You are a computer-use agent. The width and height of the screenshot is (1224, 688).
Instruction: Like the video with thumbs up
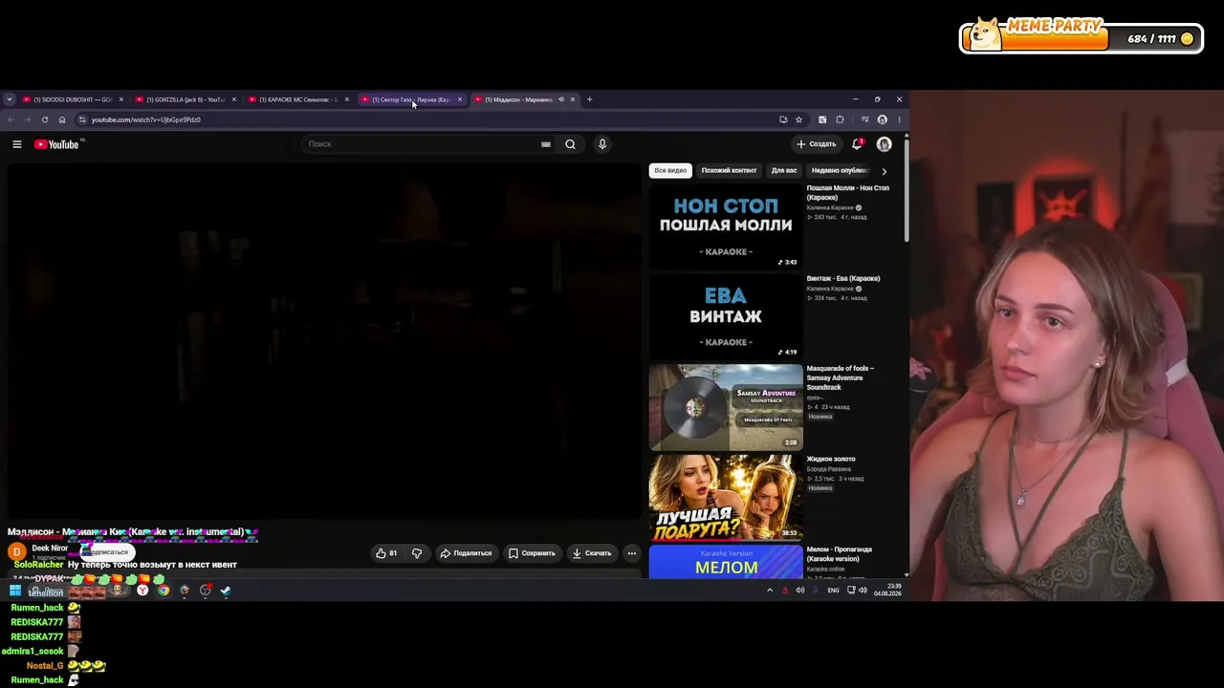tap(387, 553)
